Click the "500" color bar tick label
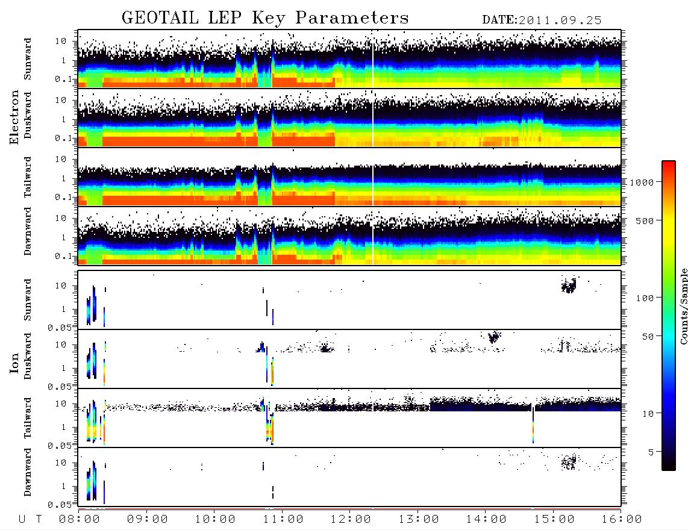The width and height of the screenshot is (688, 530). pyautogui.click(x=645, y=220)
